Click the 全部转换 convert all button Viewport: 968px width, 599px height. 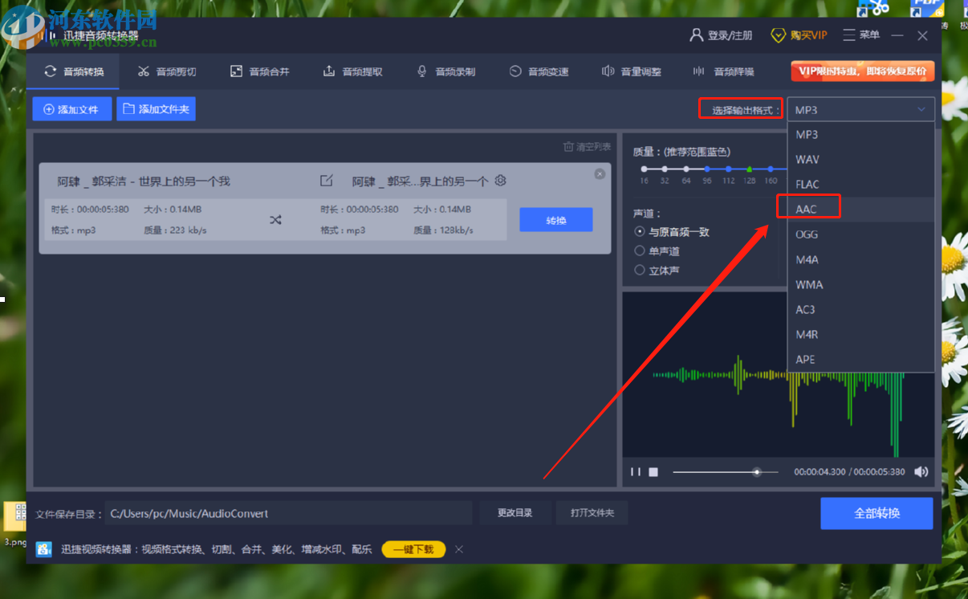coord(876,513)
